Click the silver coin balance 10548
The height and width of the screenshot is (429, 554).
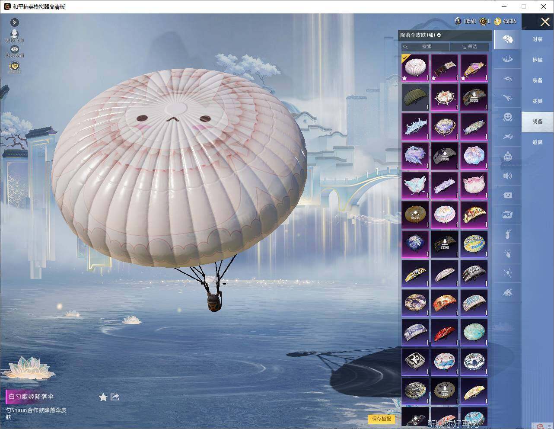pyautogui.click(x=465, y=21)
